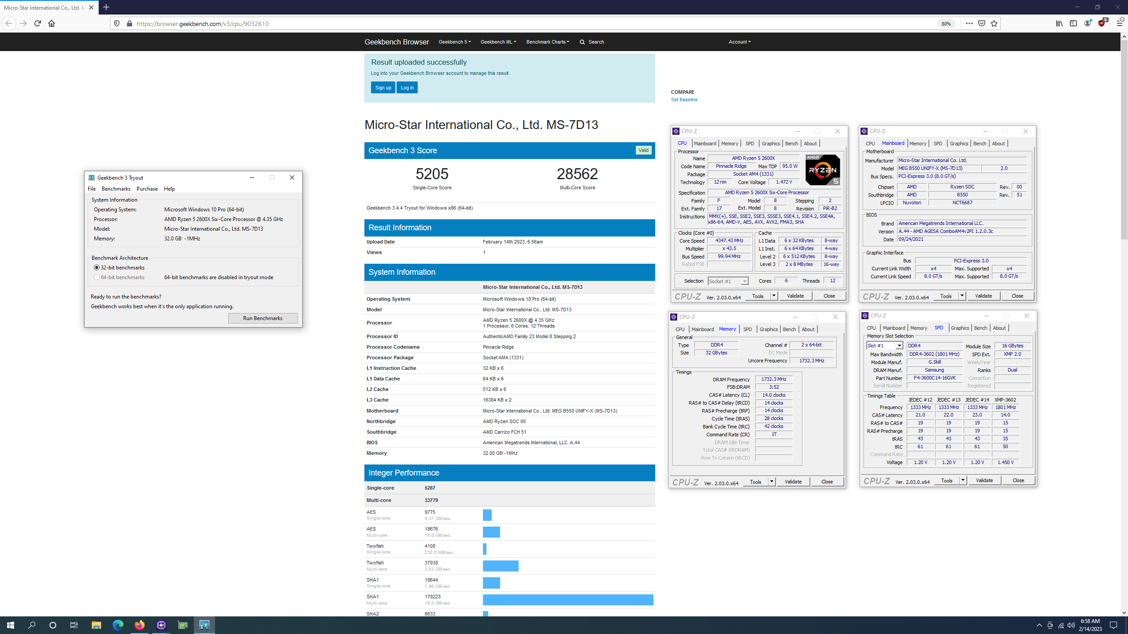Screen dimensions: 1128x634
Task: Open the notification center icon
Action: [x=1113, y=625]
